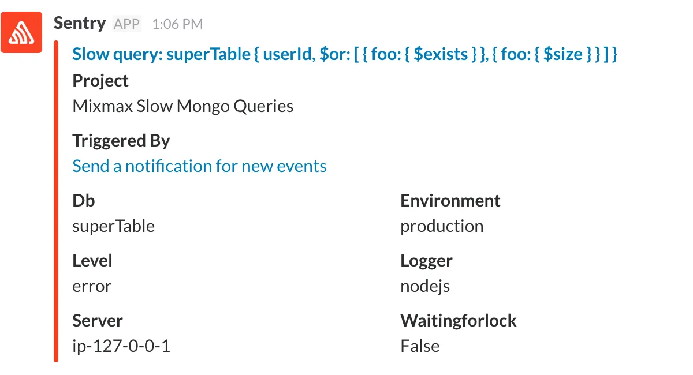Open the Sentry sender name

[80, 24]
